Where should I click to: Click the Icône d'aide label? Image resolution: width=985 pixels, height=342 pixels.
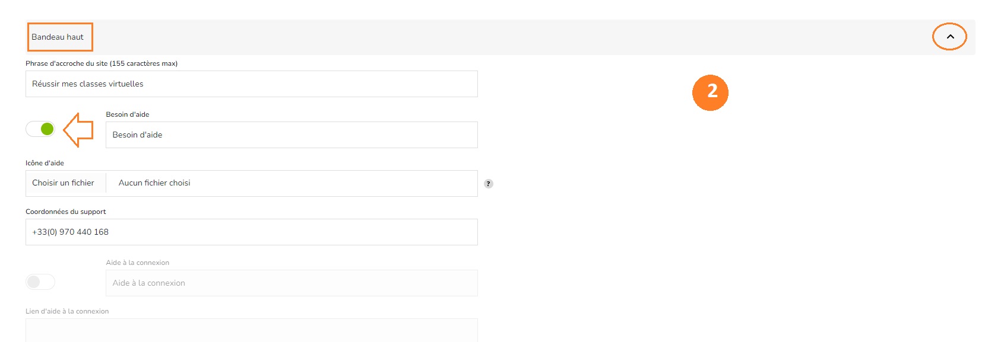(45, 163)
